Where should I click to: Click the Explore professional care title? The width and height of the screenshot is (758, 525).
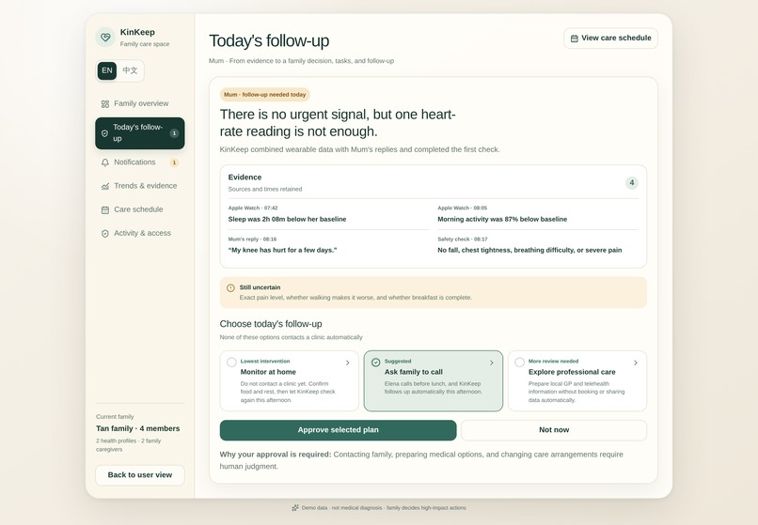tap(572, 372)
